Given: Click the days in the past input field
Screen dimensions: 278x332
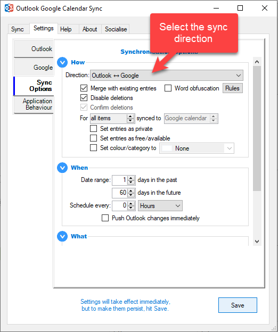Looking at the screenshot, I should point(120,180).
